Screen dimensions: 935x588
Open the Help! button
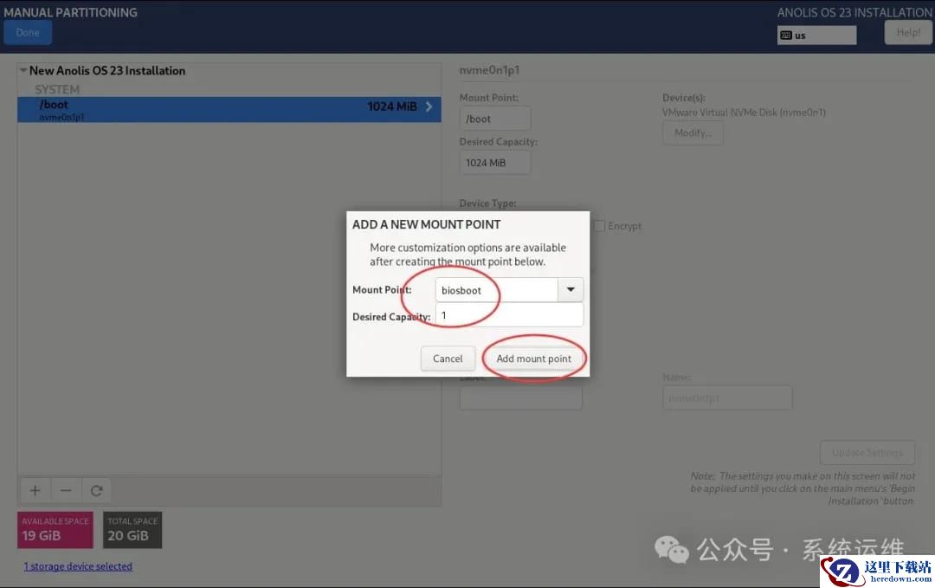[x=908, y=32]
